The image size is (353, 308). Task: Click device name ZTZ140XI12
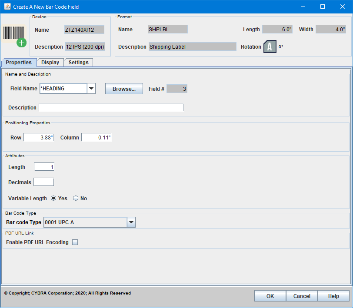(x=84, y=30)
